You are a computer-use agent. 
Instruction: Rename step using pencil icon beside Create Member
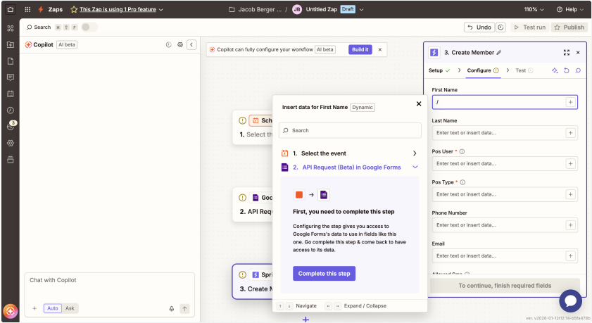coord(499,53)
